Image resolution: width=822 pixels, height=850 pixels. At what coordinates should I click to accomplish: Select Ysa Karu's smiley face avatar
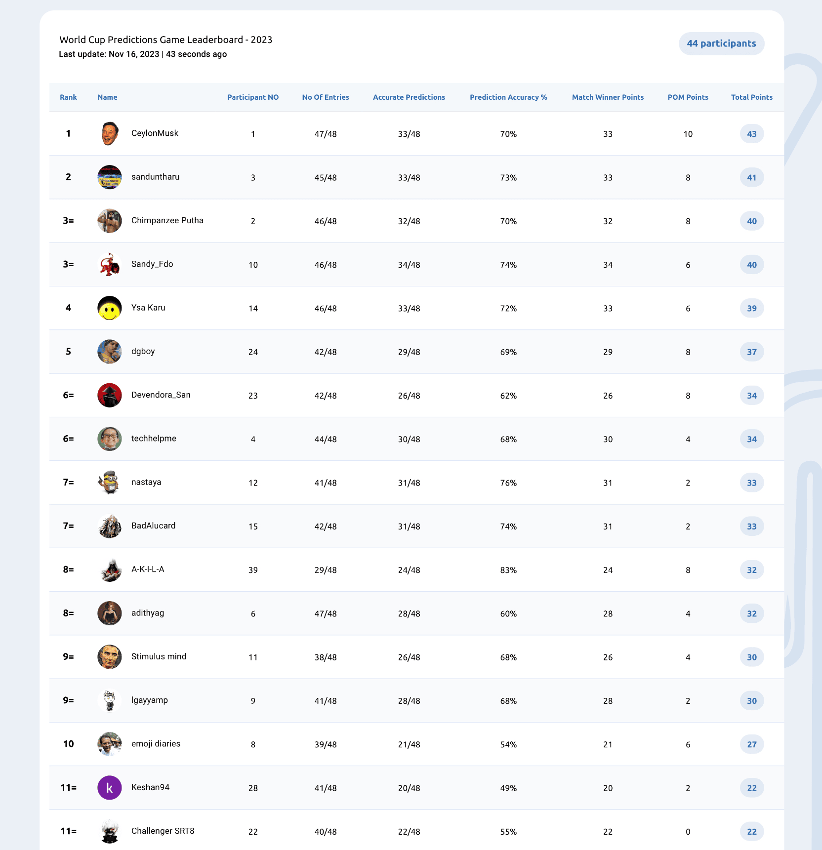click(110, 308)
